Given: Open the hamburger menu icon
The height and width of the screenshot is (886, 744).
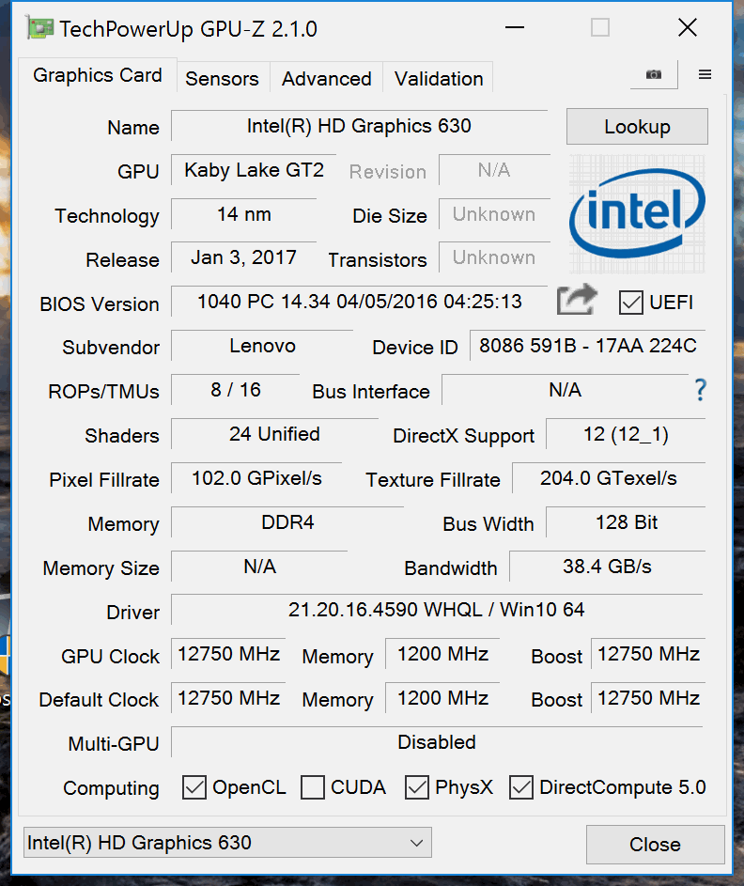Looking at the screenshot, I should [x=705, y=75].
